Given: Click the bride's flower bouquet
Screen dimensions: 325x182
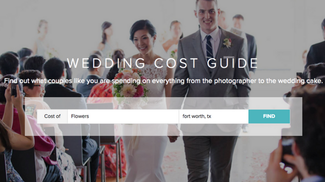Looking at the screenshot, I should [130, 84].
